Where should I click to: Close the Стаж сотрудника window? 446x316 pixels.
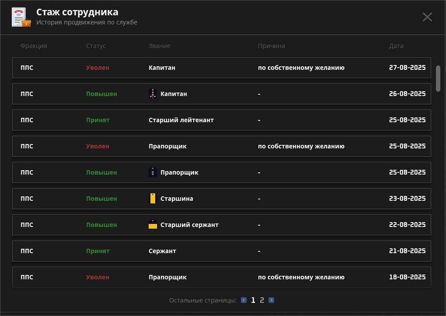click(x=427, y=17)
